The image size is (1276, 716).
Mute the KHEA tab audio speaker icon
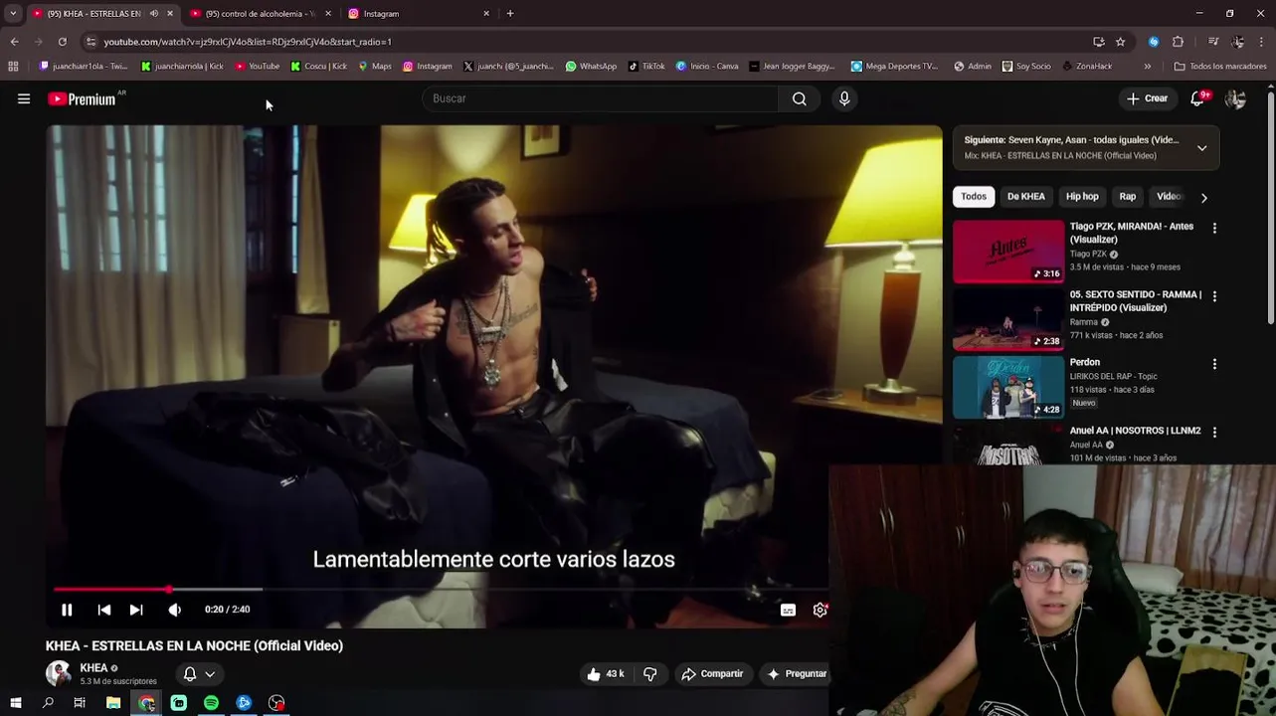coord(153,14)
